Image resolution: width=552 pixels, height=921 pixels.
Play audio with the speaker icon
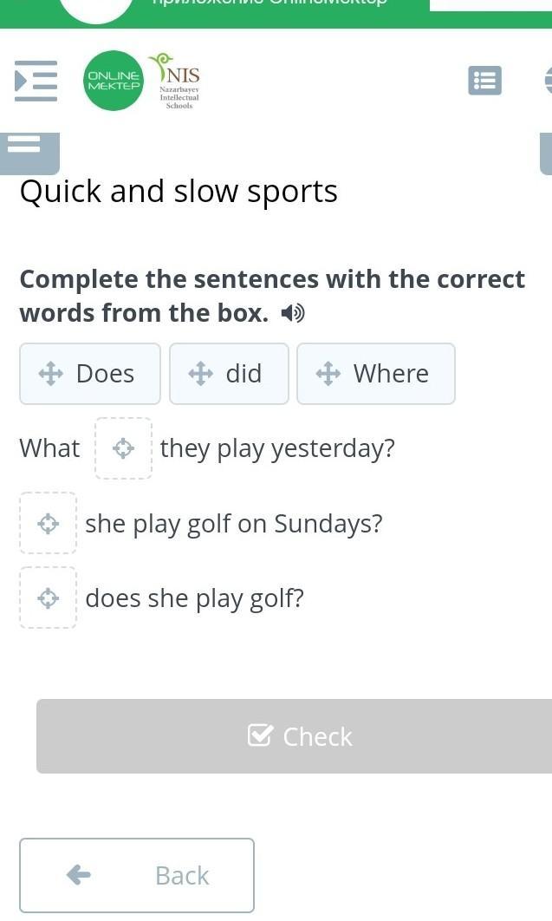pos(293,313)
